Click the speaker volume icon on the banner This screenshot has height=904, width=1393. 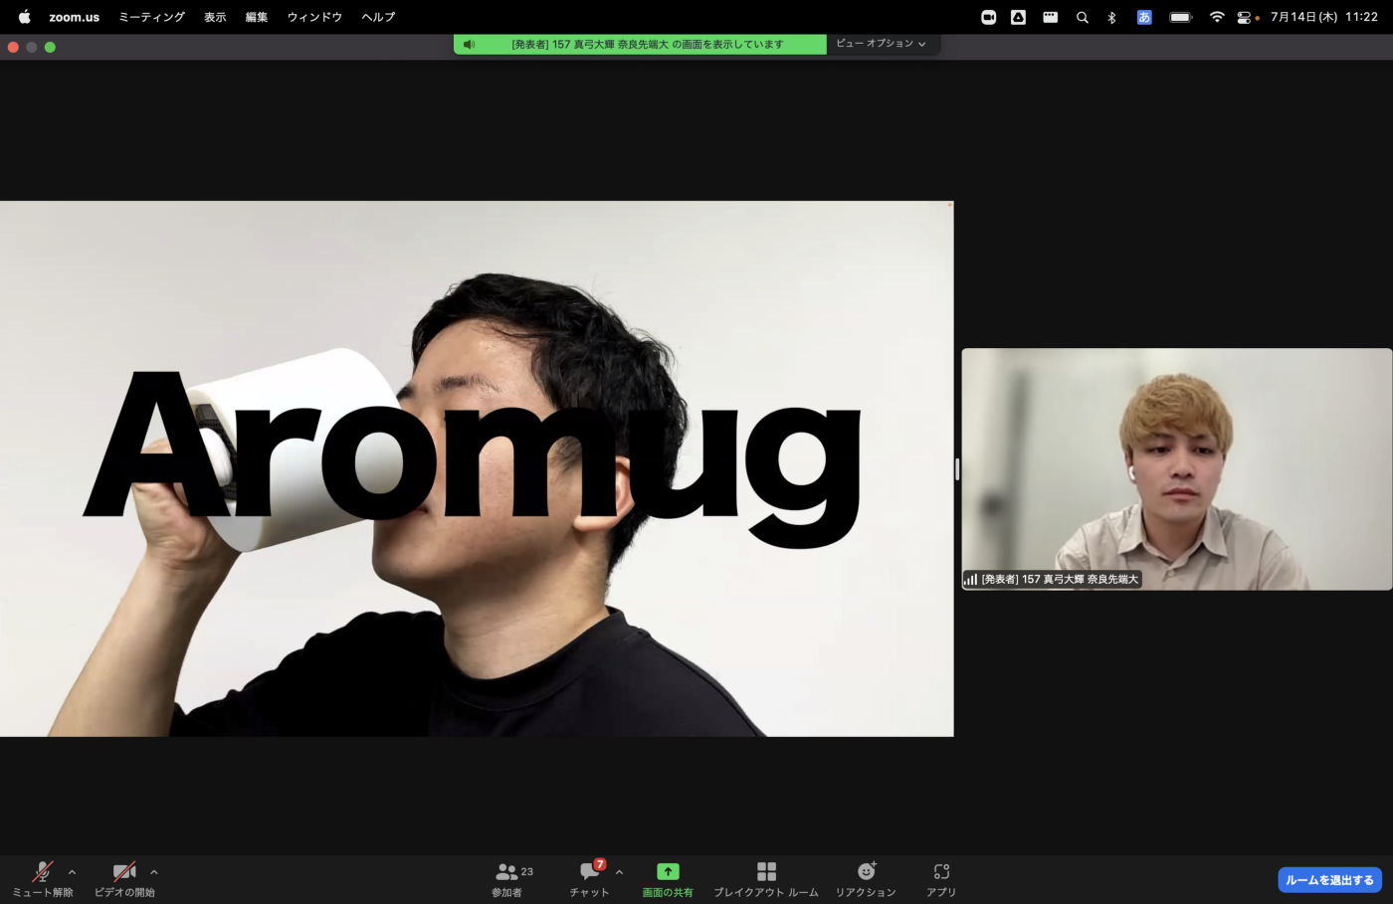click(x=468, y=44)
